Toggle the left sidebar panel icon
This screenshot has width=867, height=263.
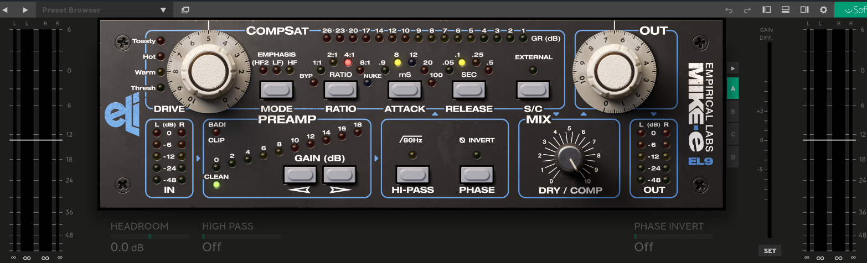[x=767, y=9]
